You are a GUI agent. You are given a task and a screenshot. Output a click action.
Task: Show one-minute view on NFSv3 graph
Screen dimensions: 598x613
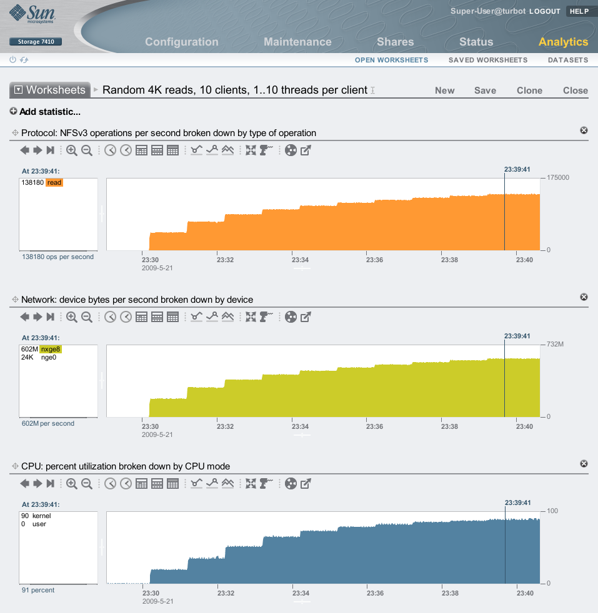(110, 150)
